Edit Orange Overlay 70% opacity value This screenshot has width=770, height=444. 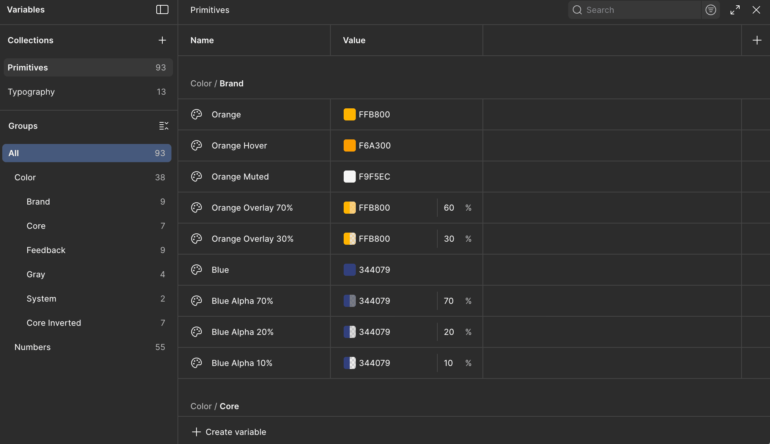(449, 208)
